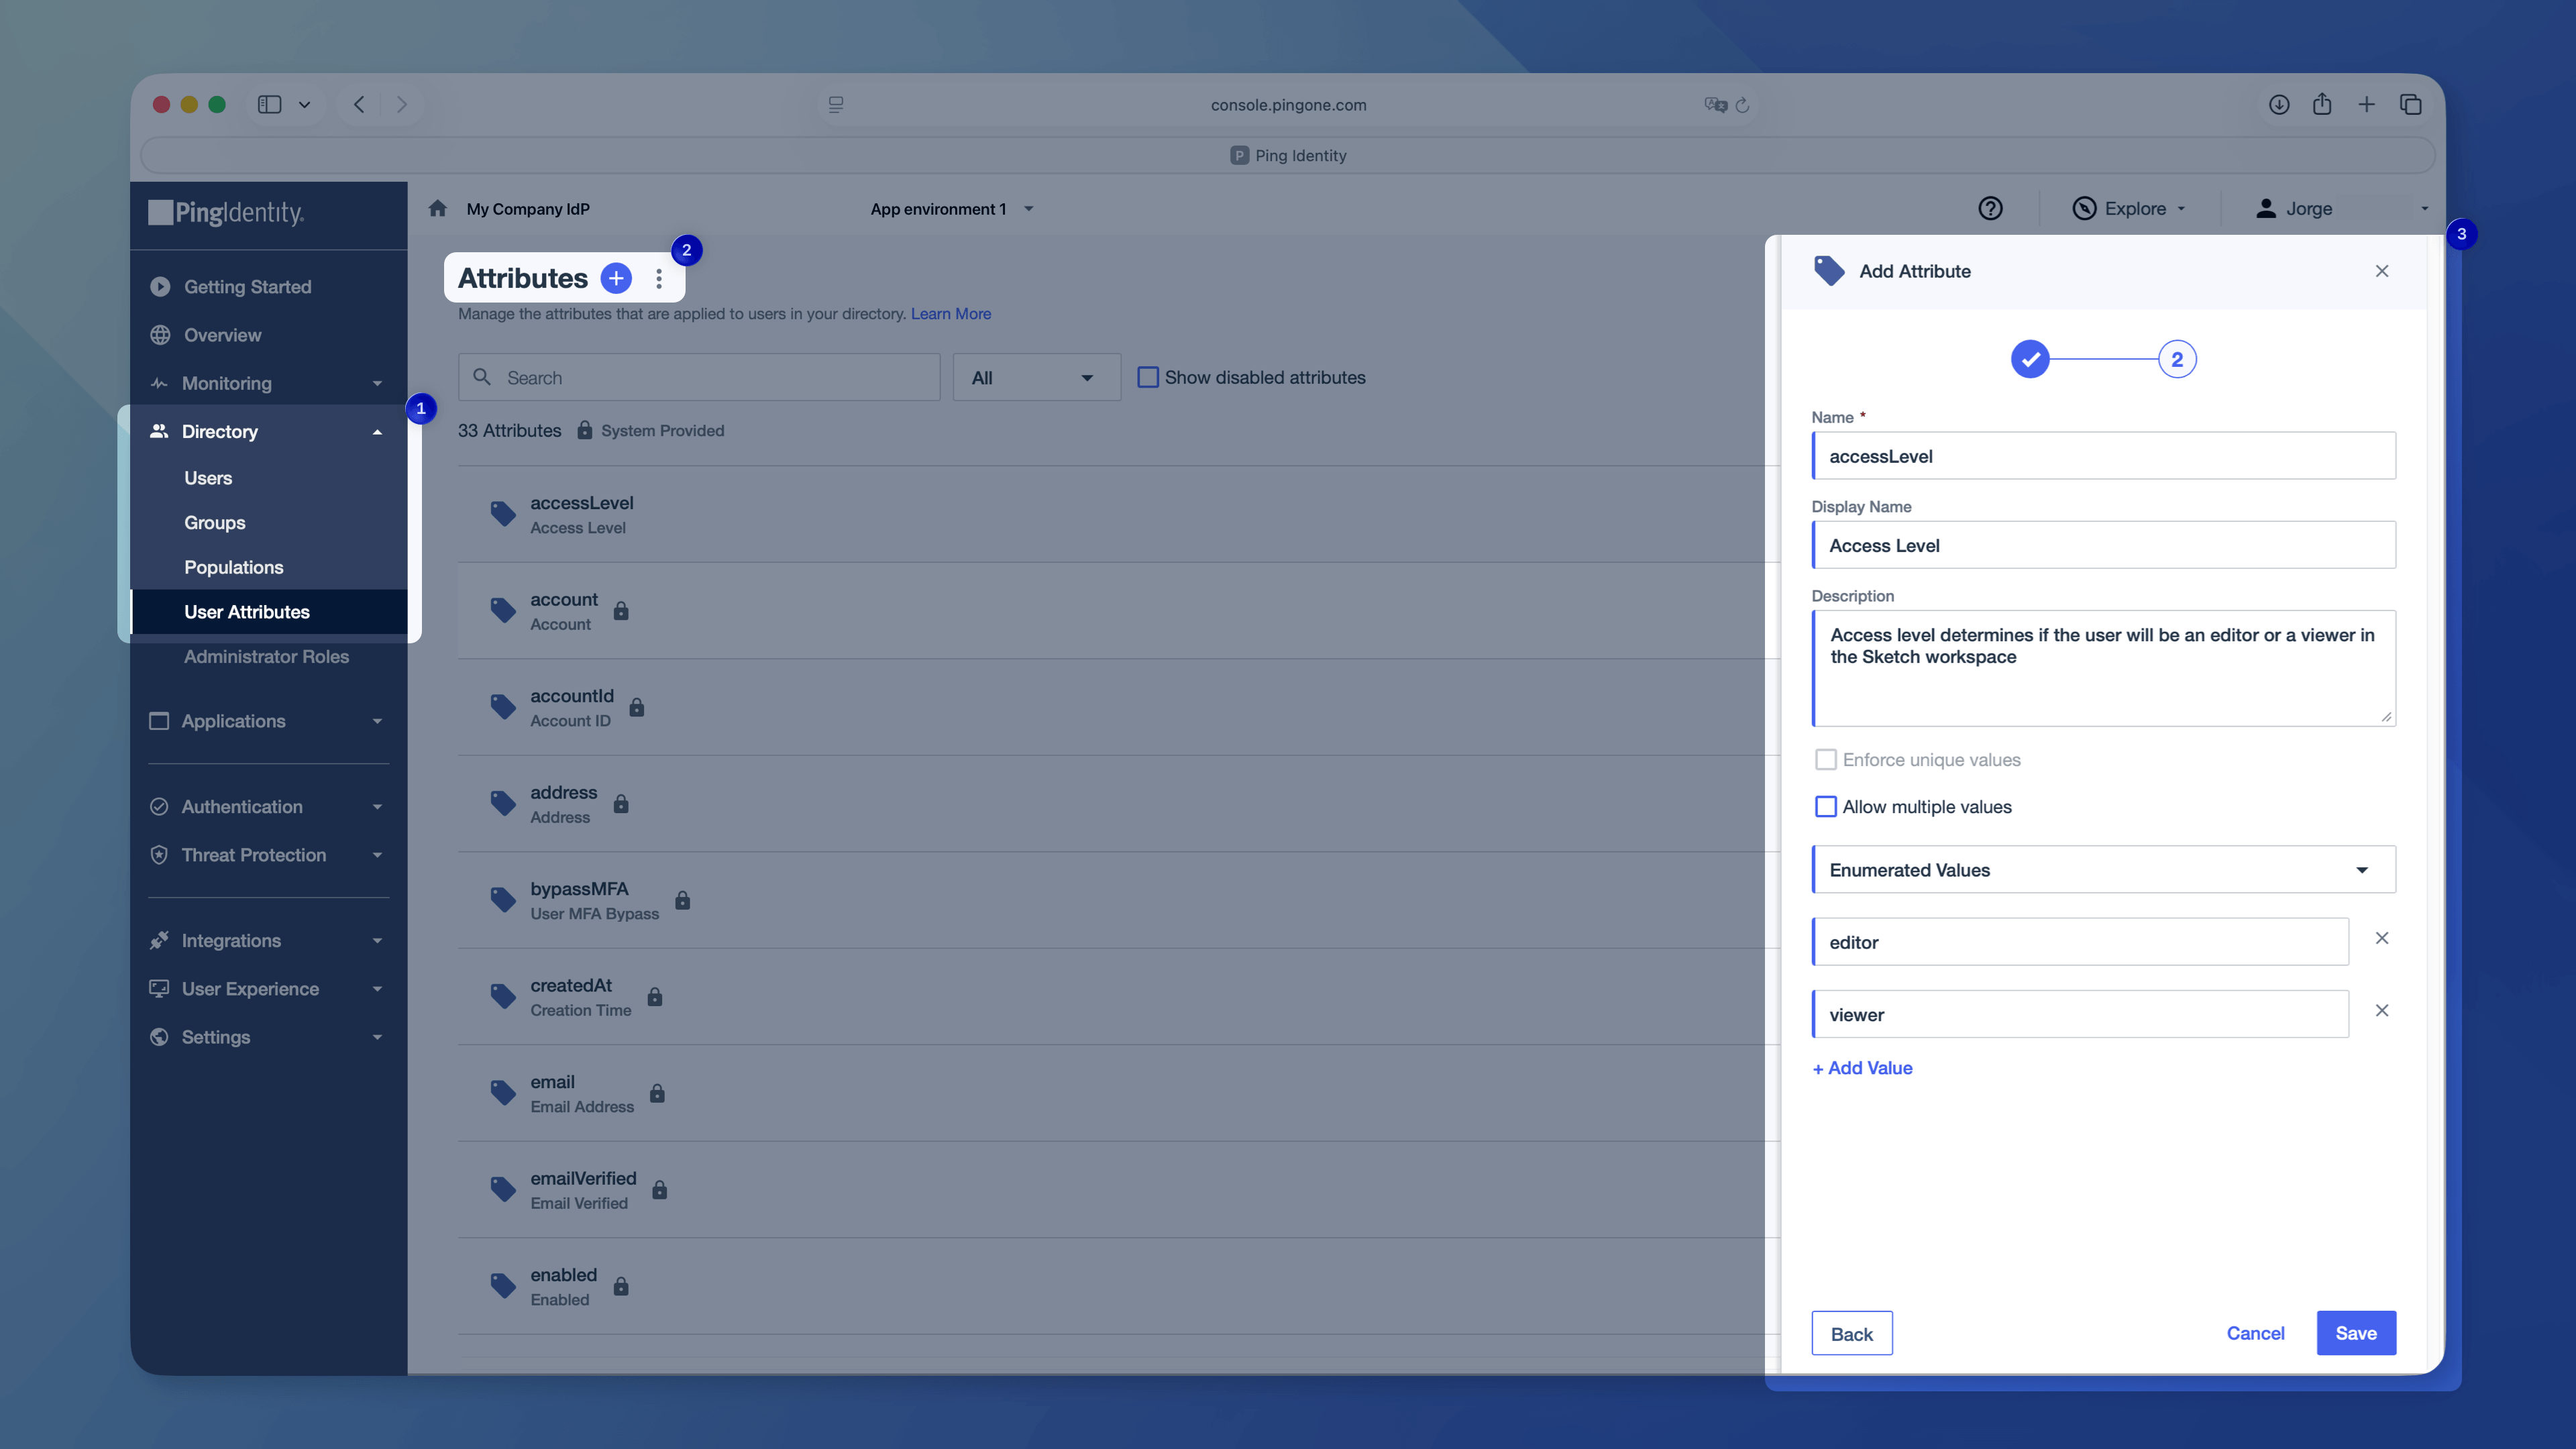
Task: Click the lock icon on account row
Action: [621, 611]
